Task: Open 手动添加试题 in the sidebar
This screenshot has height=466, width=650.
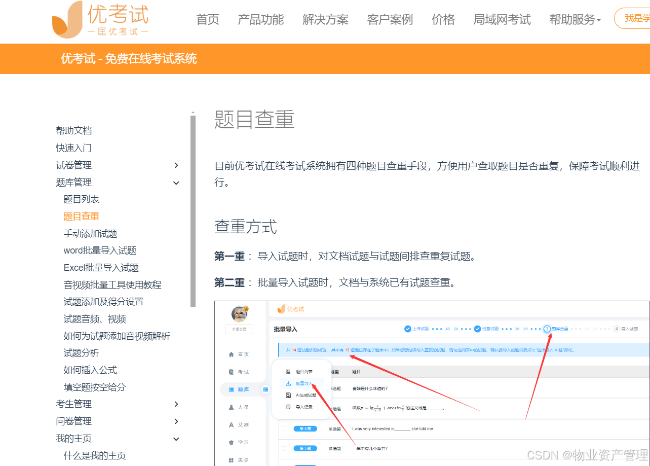Action: click(x=90, y=234)
